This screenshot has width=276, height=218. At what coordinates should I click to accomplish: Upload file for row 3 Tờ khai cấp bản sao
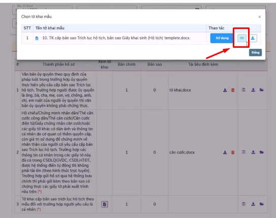coord(253,204)
